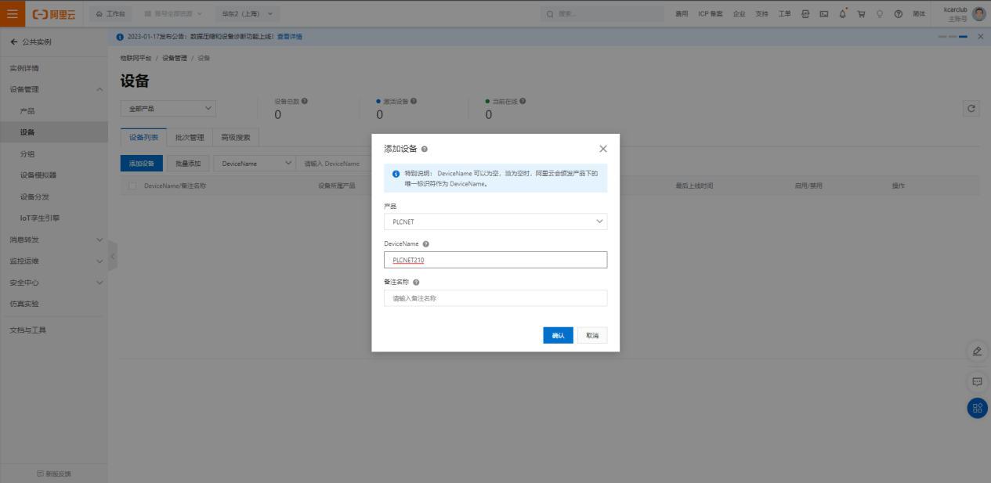Open the hamburger navigation menu
Viewport: 991px width, 483px height.
[13, 13]
